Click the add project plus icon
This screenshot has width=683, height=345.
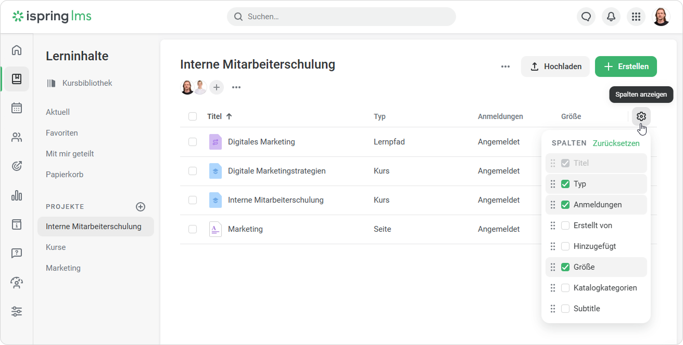141,207
